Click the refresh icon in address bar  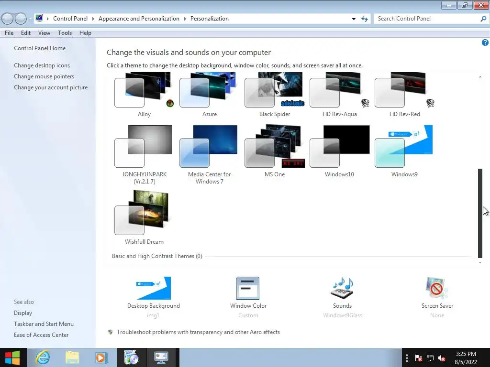(364, 19)
